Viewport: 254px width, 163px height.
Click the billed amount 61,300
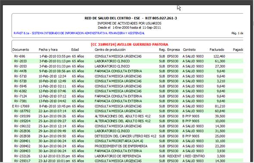(x=220, y=61)
